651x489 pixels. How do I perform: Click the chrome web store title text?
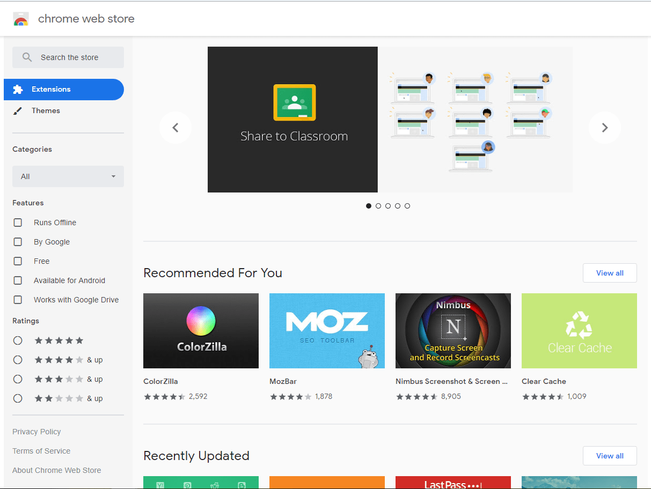coord(86,19)
